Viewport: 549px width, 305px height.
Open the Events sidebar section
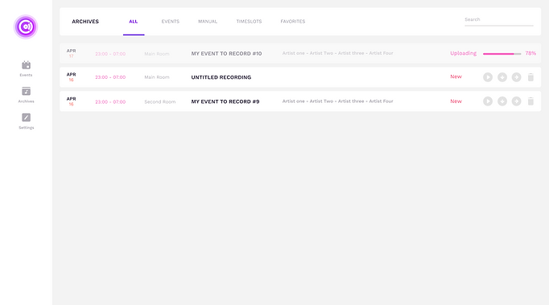(26, 68)
